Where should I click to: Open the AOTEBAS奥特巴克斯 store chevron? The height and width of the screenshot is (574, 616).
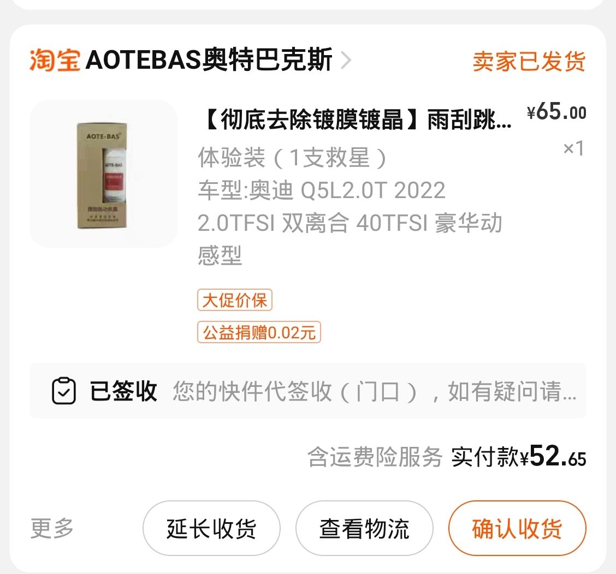pyautogui.click(x=346, y=61)
